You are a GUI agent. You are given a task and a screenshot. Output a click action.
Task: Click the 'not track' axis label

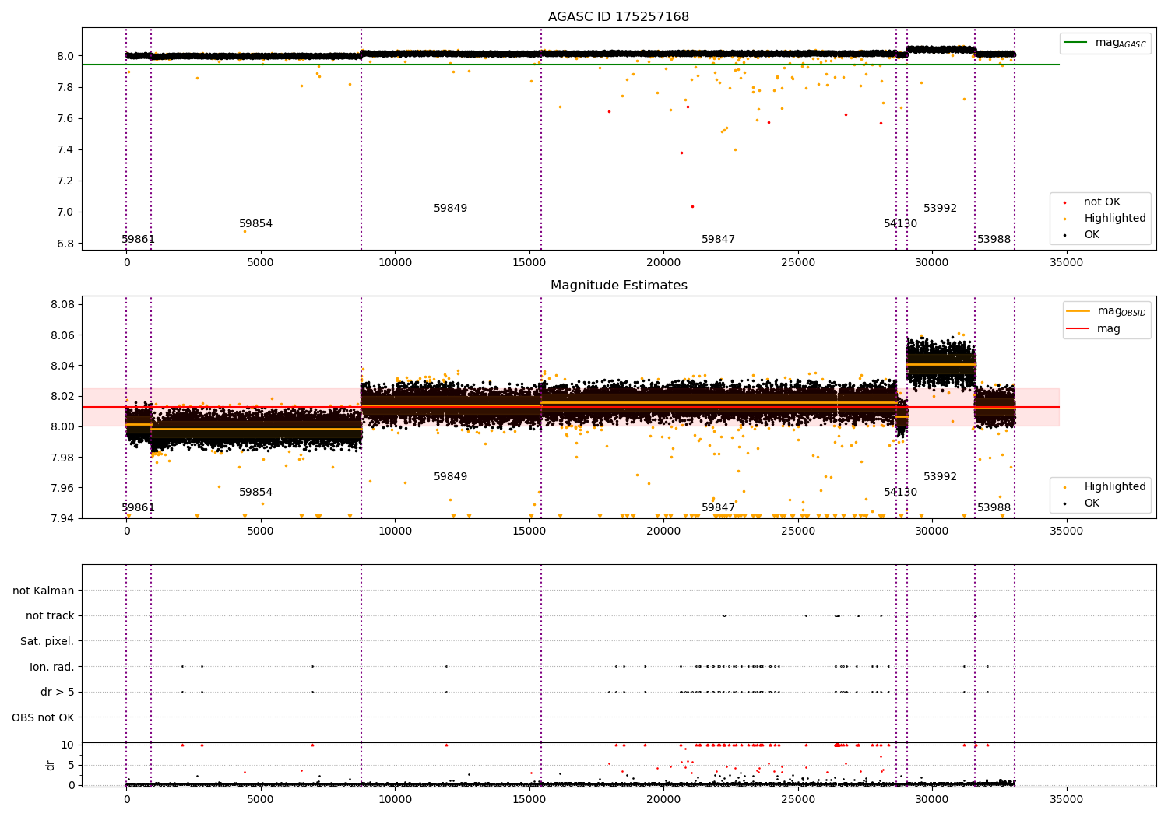click(50, 615)
